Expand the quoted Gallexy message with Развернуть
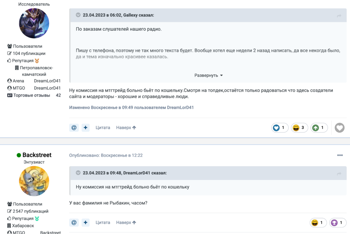 click(209, 75)
